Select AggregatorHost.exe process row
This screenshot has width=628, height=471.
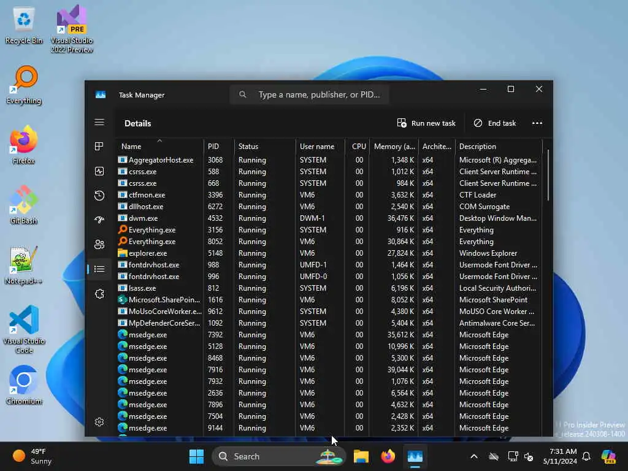[x=329, y=160]
